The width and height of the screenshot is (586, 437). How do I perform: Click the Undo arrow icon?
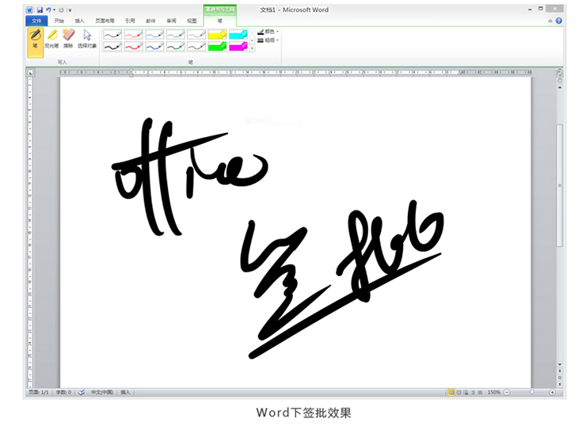pyautogui.click(x=48, y=10)
